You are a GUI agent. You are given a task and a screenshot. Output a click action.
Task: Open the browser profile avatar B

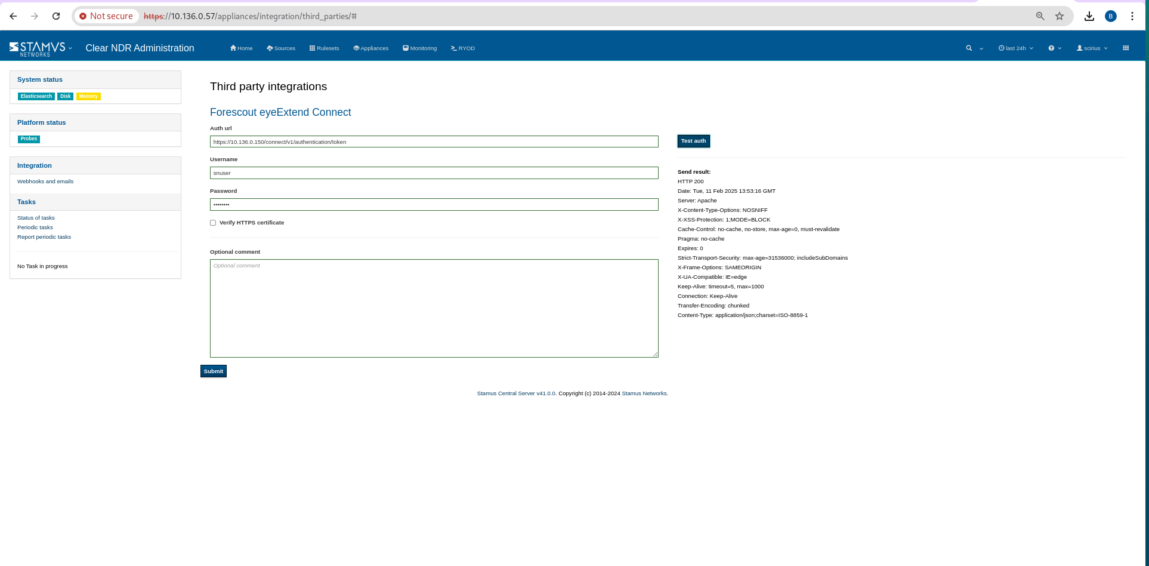[1111, 16]
